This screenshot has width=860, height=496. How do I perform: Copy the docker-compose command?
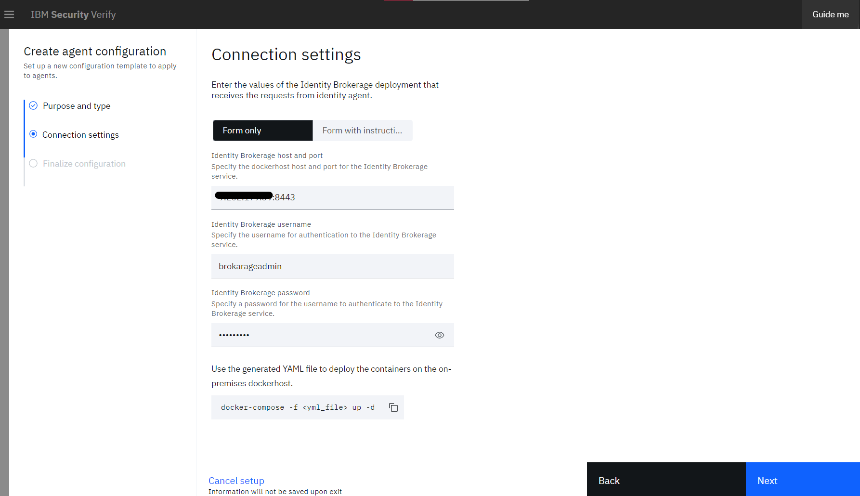click(x=393, y=407)
